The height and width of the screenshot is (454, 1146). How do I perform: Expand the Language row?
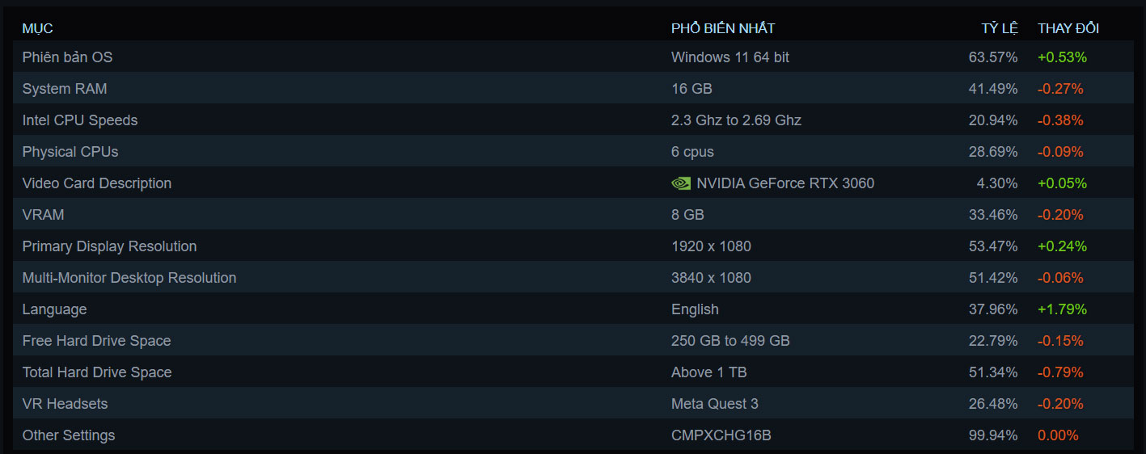click(54, 309)
